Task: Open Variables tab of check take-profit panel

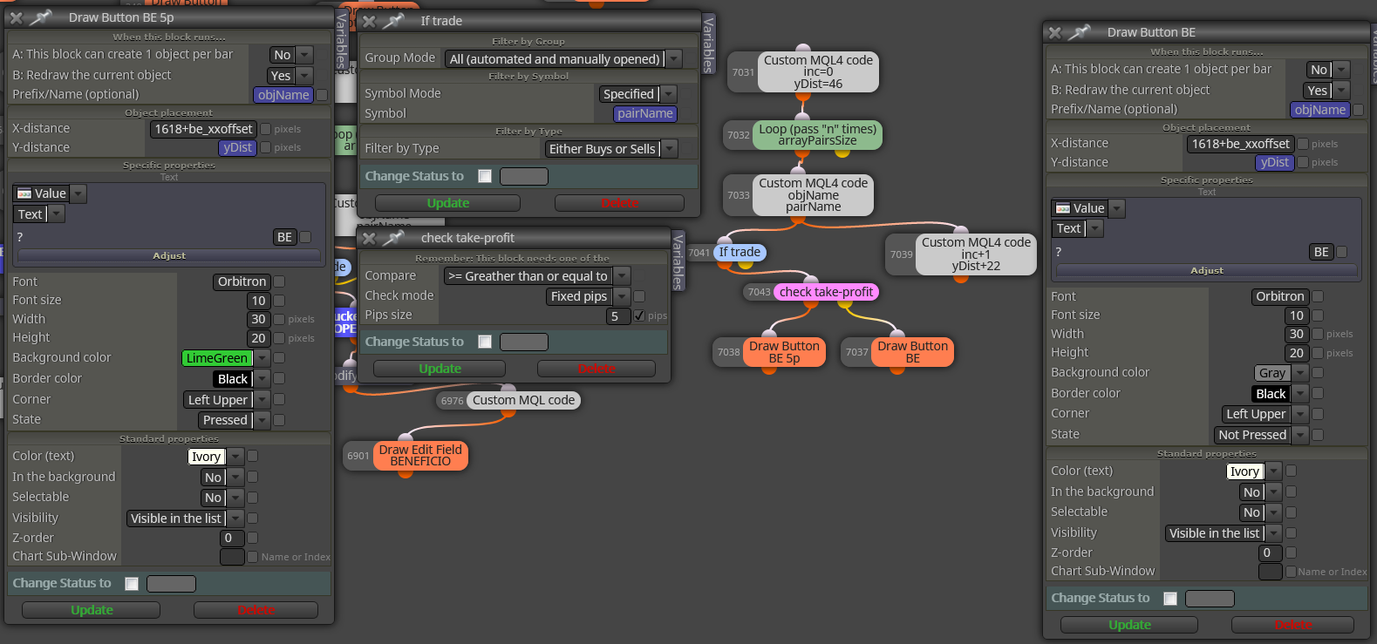Action: coord(678,261)
